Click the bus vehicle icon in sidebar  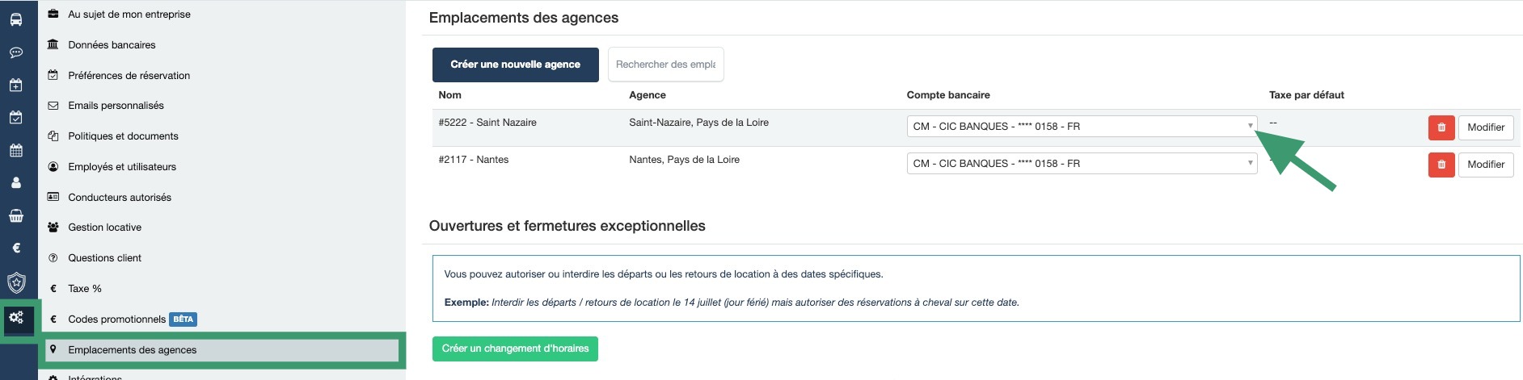click(x=16, y=20)
